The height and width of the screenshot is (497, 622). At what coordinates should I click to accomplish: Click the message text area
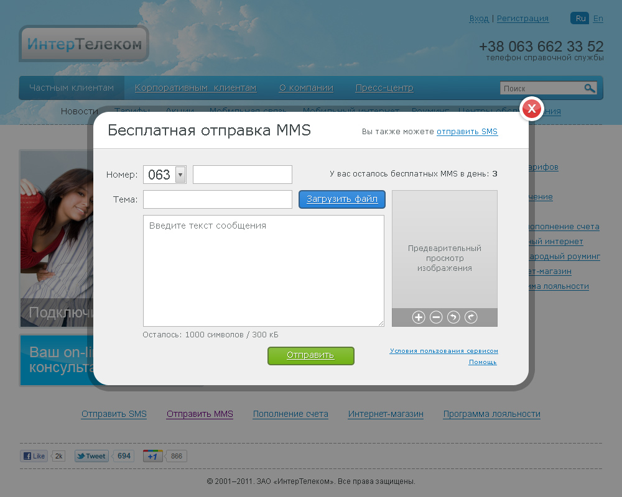point(263,270)
